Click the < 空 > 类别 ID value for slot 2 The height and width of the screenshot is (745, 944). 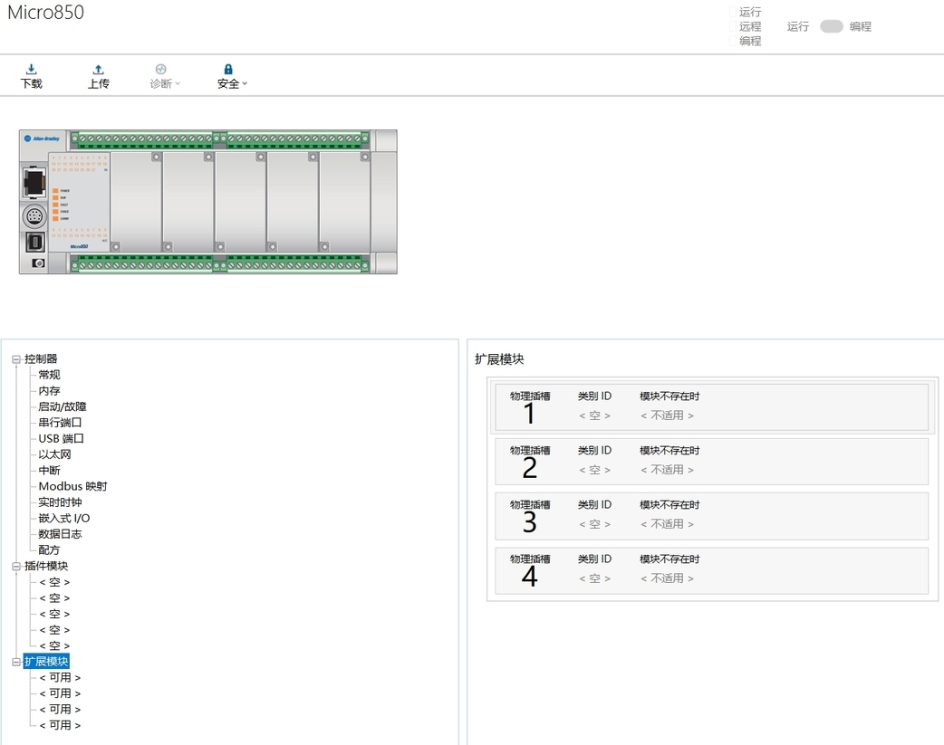point(595,470)
